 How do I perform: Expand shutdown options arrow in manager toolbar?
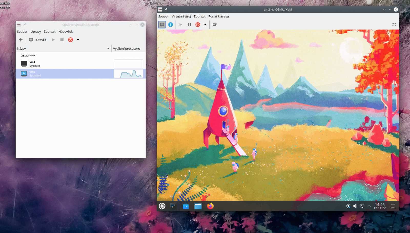(78, 40)
